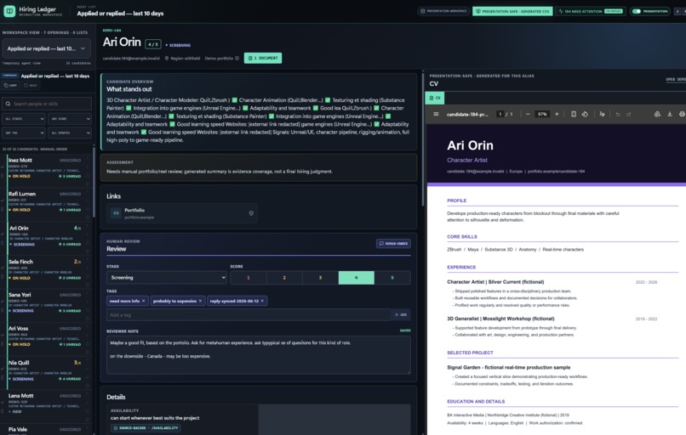Open the Presentation Workspace pill in header
Screen dimensions: 686x435
(x=443, y=11)
